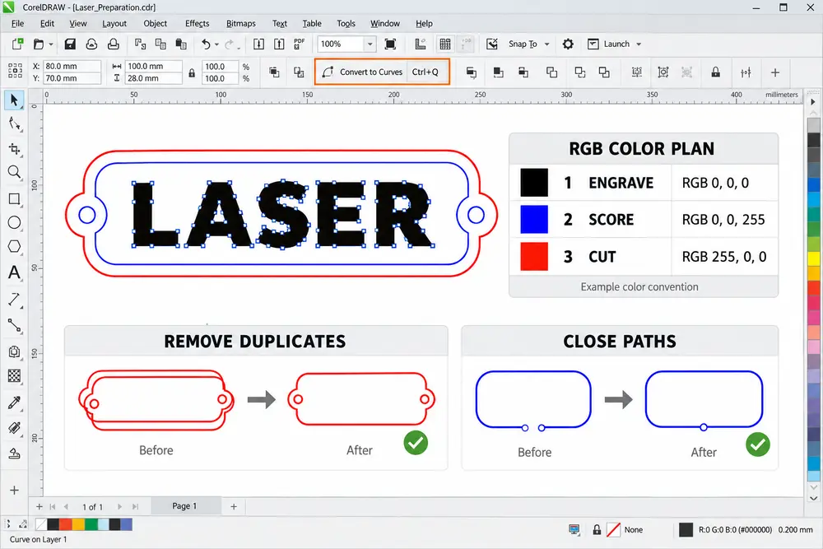Select the Rectangle tool
Viewport: 823px width, 549px height.
[x=14, y=199]
